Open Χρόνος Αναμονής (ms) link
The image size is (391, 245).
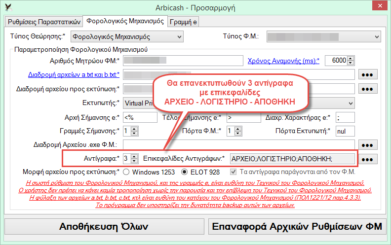[283, 61]
